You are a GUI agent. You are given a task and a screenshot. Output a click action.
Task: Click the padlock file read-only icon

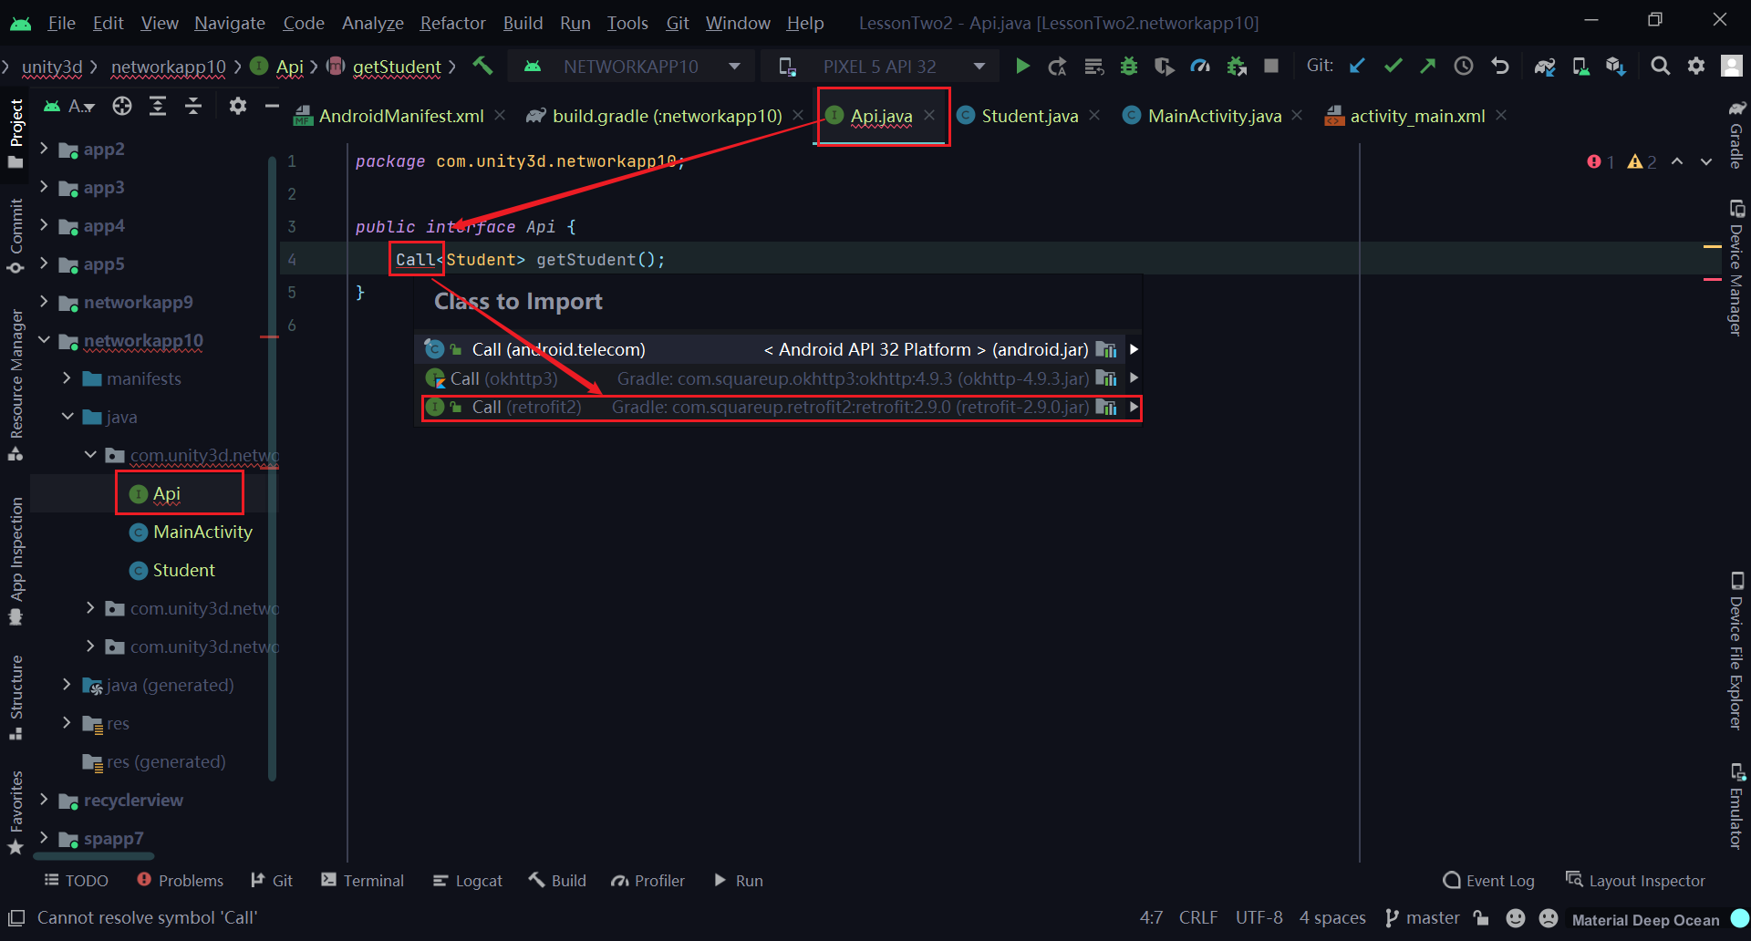[x=1482, y=918]
